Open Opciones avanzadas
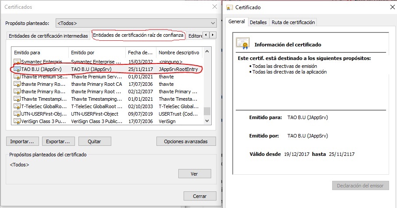This screenshot has width=397, height=208. click(x=186, y=141)
